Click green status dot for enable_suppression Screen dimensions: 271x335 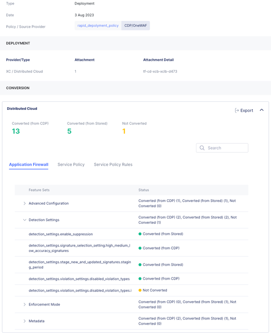[140, 234]
